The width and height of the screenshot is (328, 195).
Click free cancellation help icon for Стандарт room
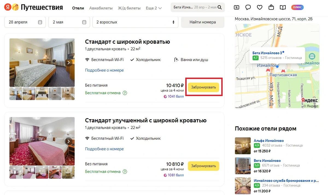tap(125, 93)
